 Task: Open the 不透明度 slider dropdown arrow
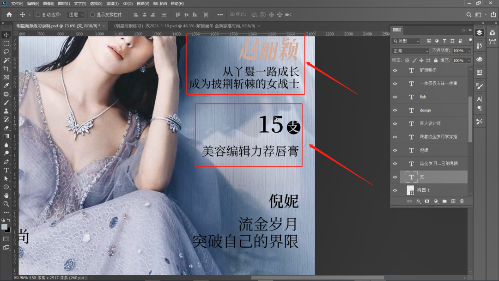click(x=469, y=51)
